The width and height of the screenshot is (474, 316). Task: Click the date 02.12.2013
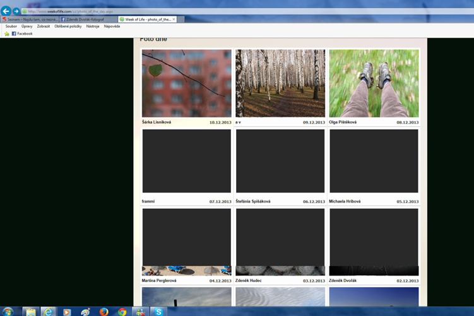click(x=408, y=281)
